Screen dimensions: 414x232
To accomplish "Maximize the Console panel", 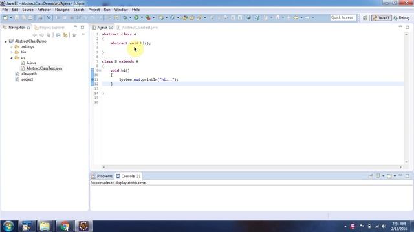I will coord(408,175).
